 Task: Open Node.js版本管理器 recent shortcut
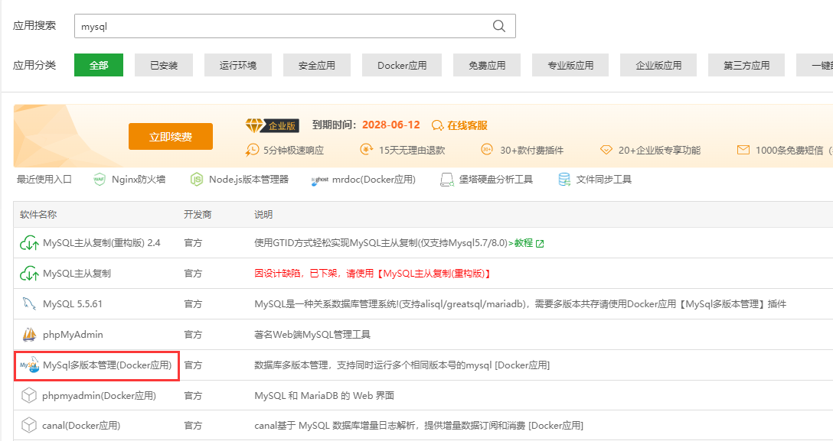click(x=249, y=179)
